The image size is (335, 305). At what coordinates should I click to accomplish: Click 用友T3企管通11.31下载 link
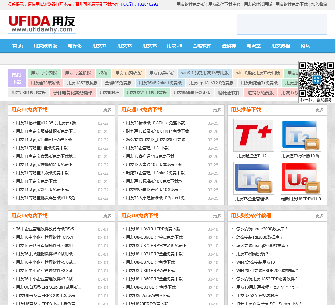[147, 148]
